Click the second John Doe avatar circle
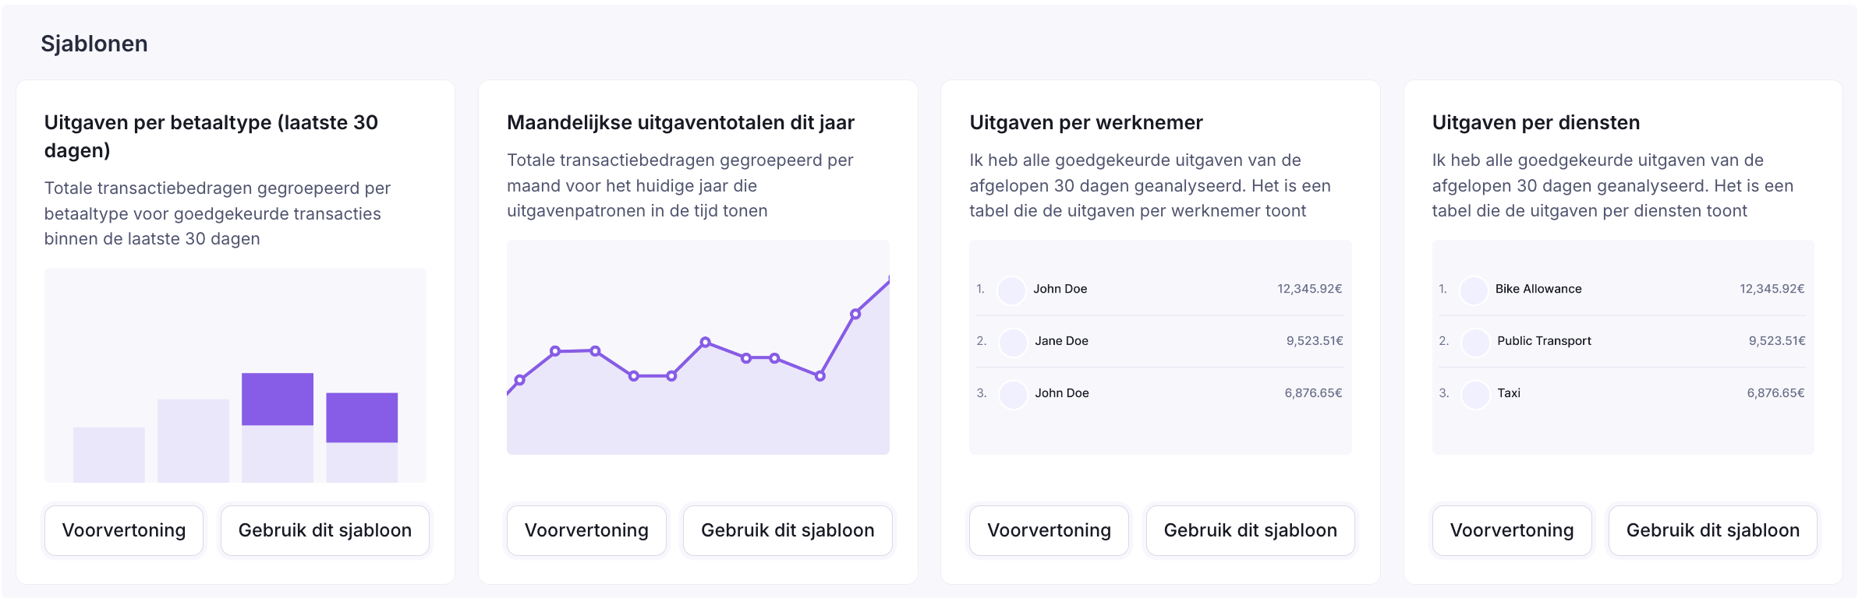Screen dimensions: 1862x598 click(x=1014, y=393)
